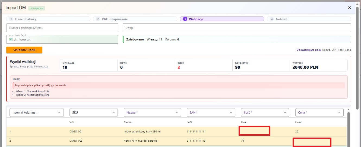
Task: Open the 'Ilość *' column mapping dropdown
Action: (265, 112)
